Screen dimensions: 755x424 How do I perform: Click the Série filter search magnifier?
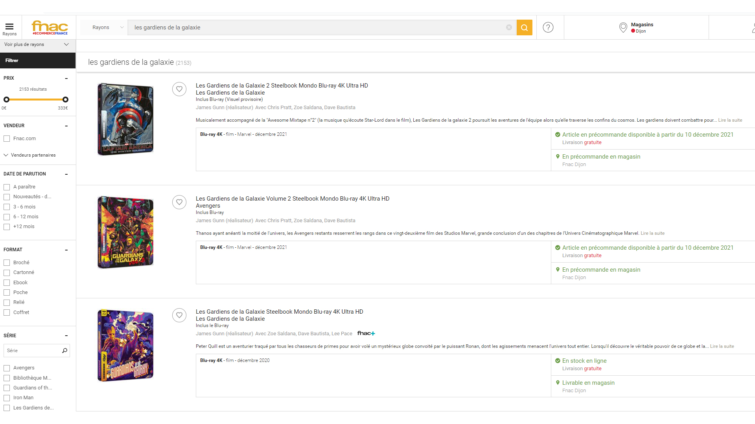64,351
